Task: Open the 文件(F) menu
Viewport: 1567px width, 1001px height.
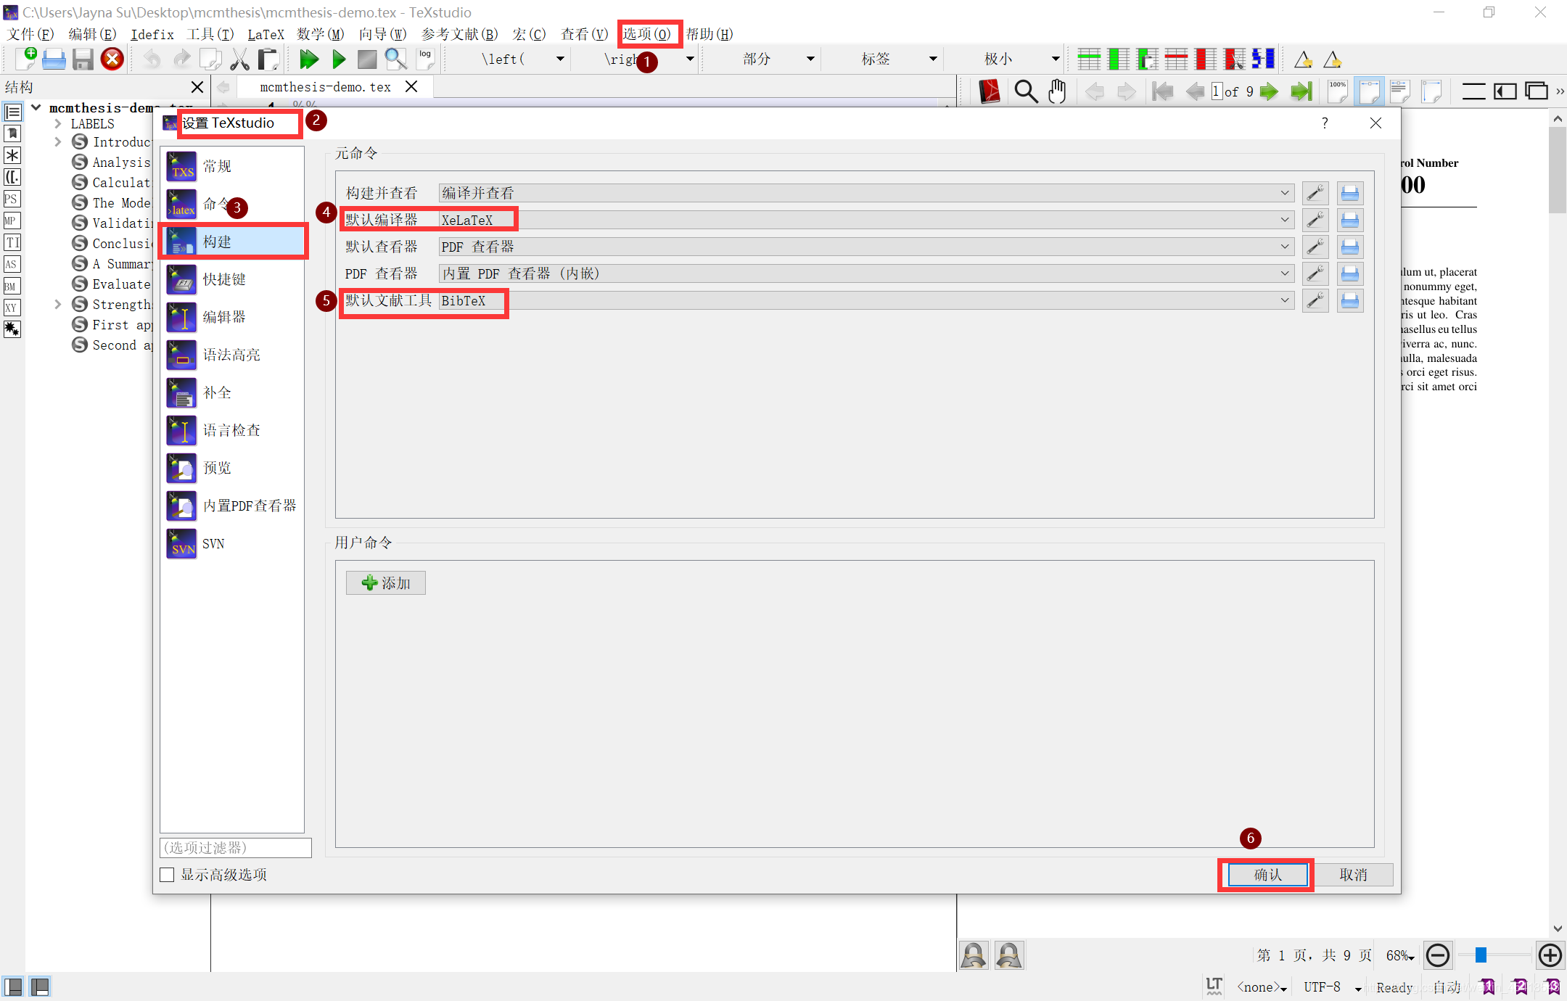Action: (x=30, y=34)
